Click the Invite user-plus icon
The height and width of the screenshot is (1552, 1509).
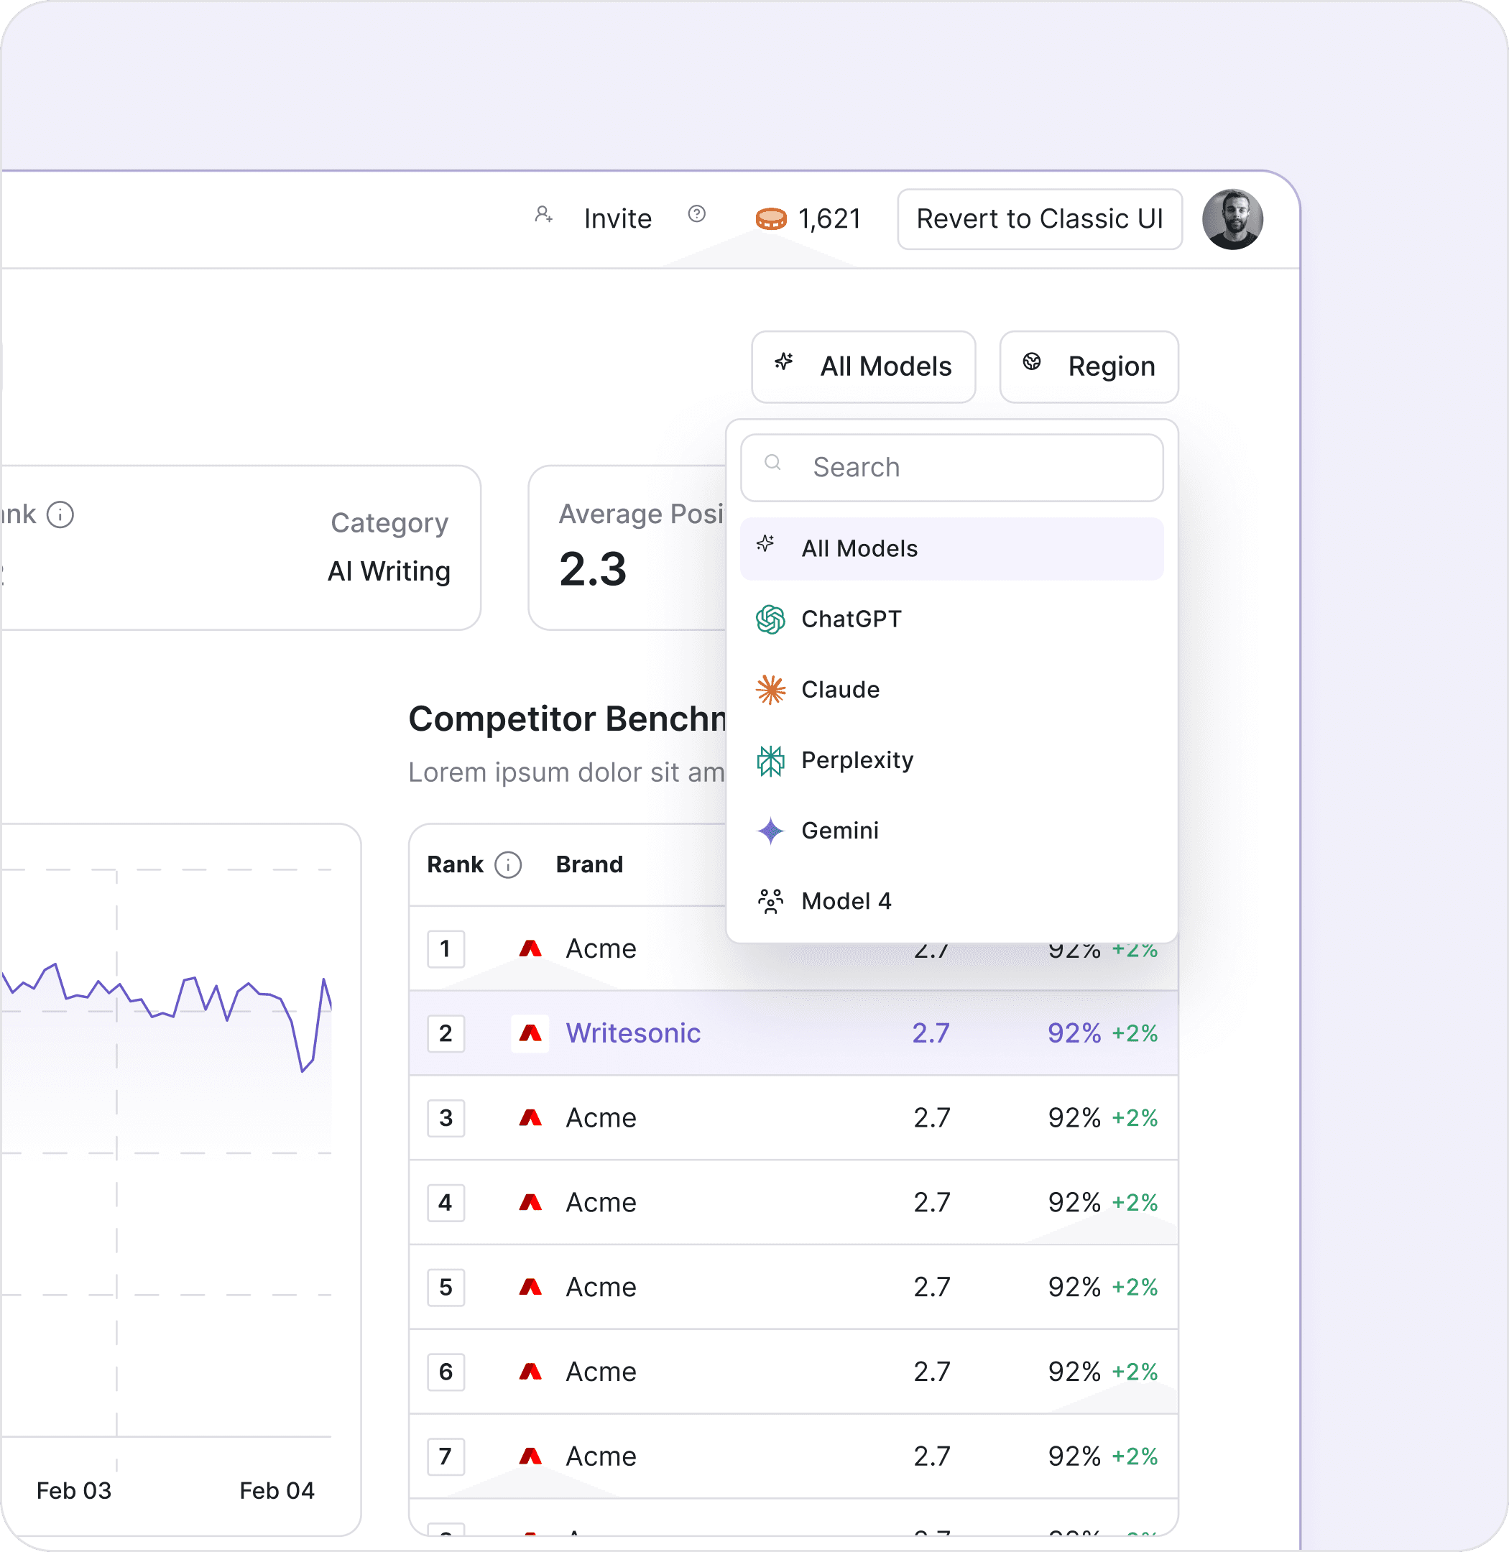point(543,214)
